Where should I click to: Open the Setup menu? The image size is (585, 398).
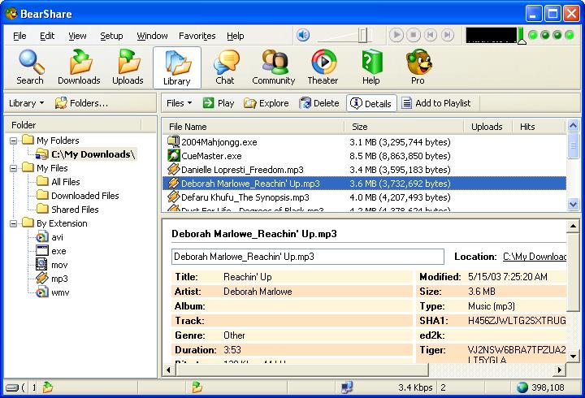coord(111,36)
